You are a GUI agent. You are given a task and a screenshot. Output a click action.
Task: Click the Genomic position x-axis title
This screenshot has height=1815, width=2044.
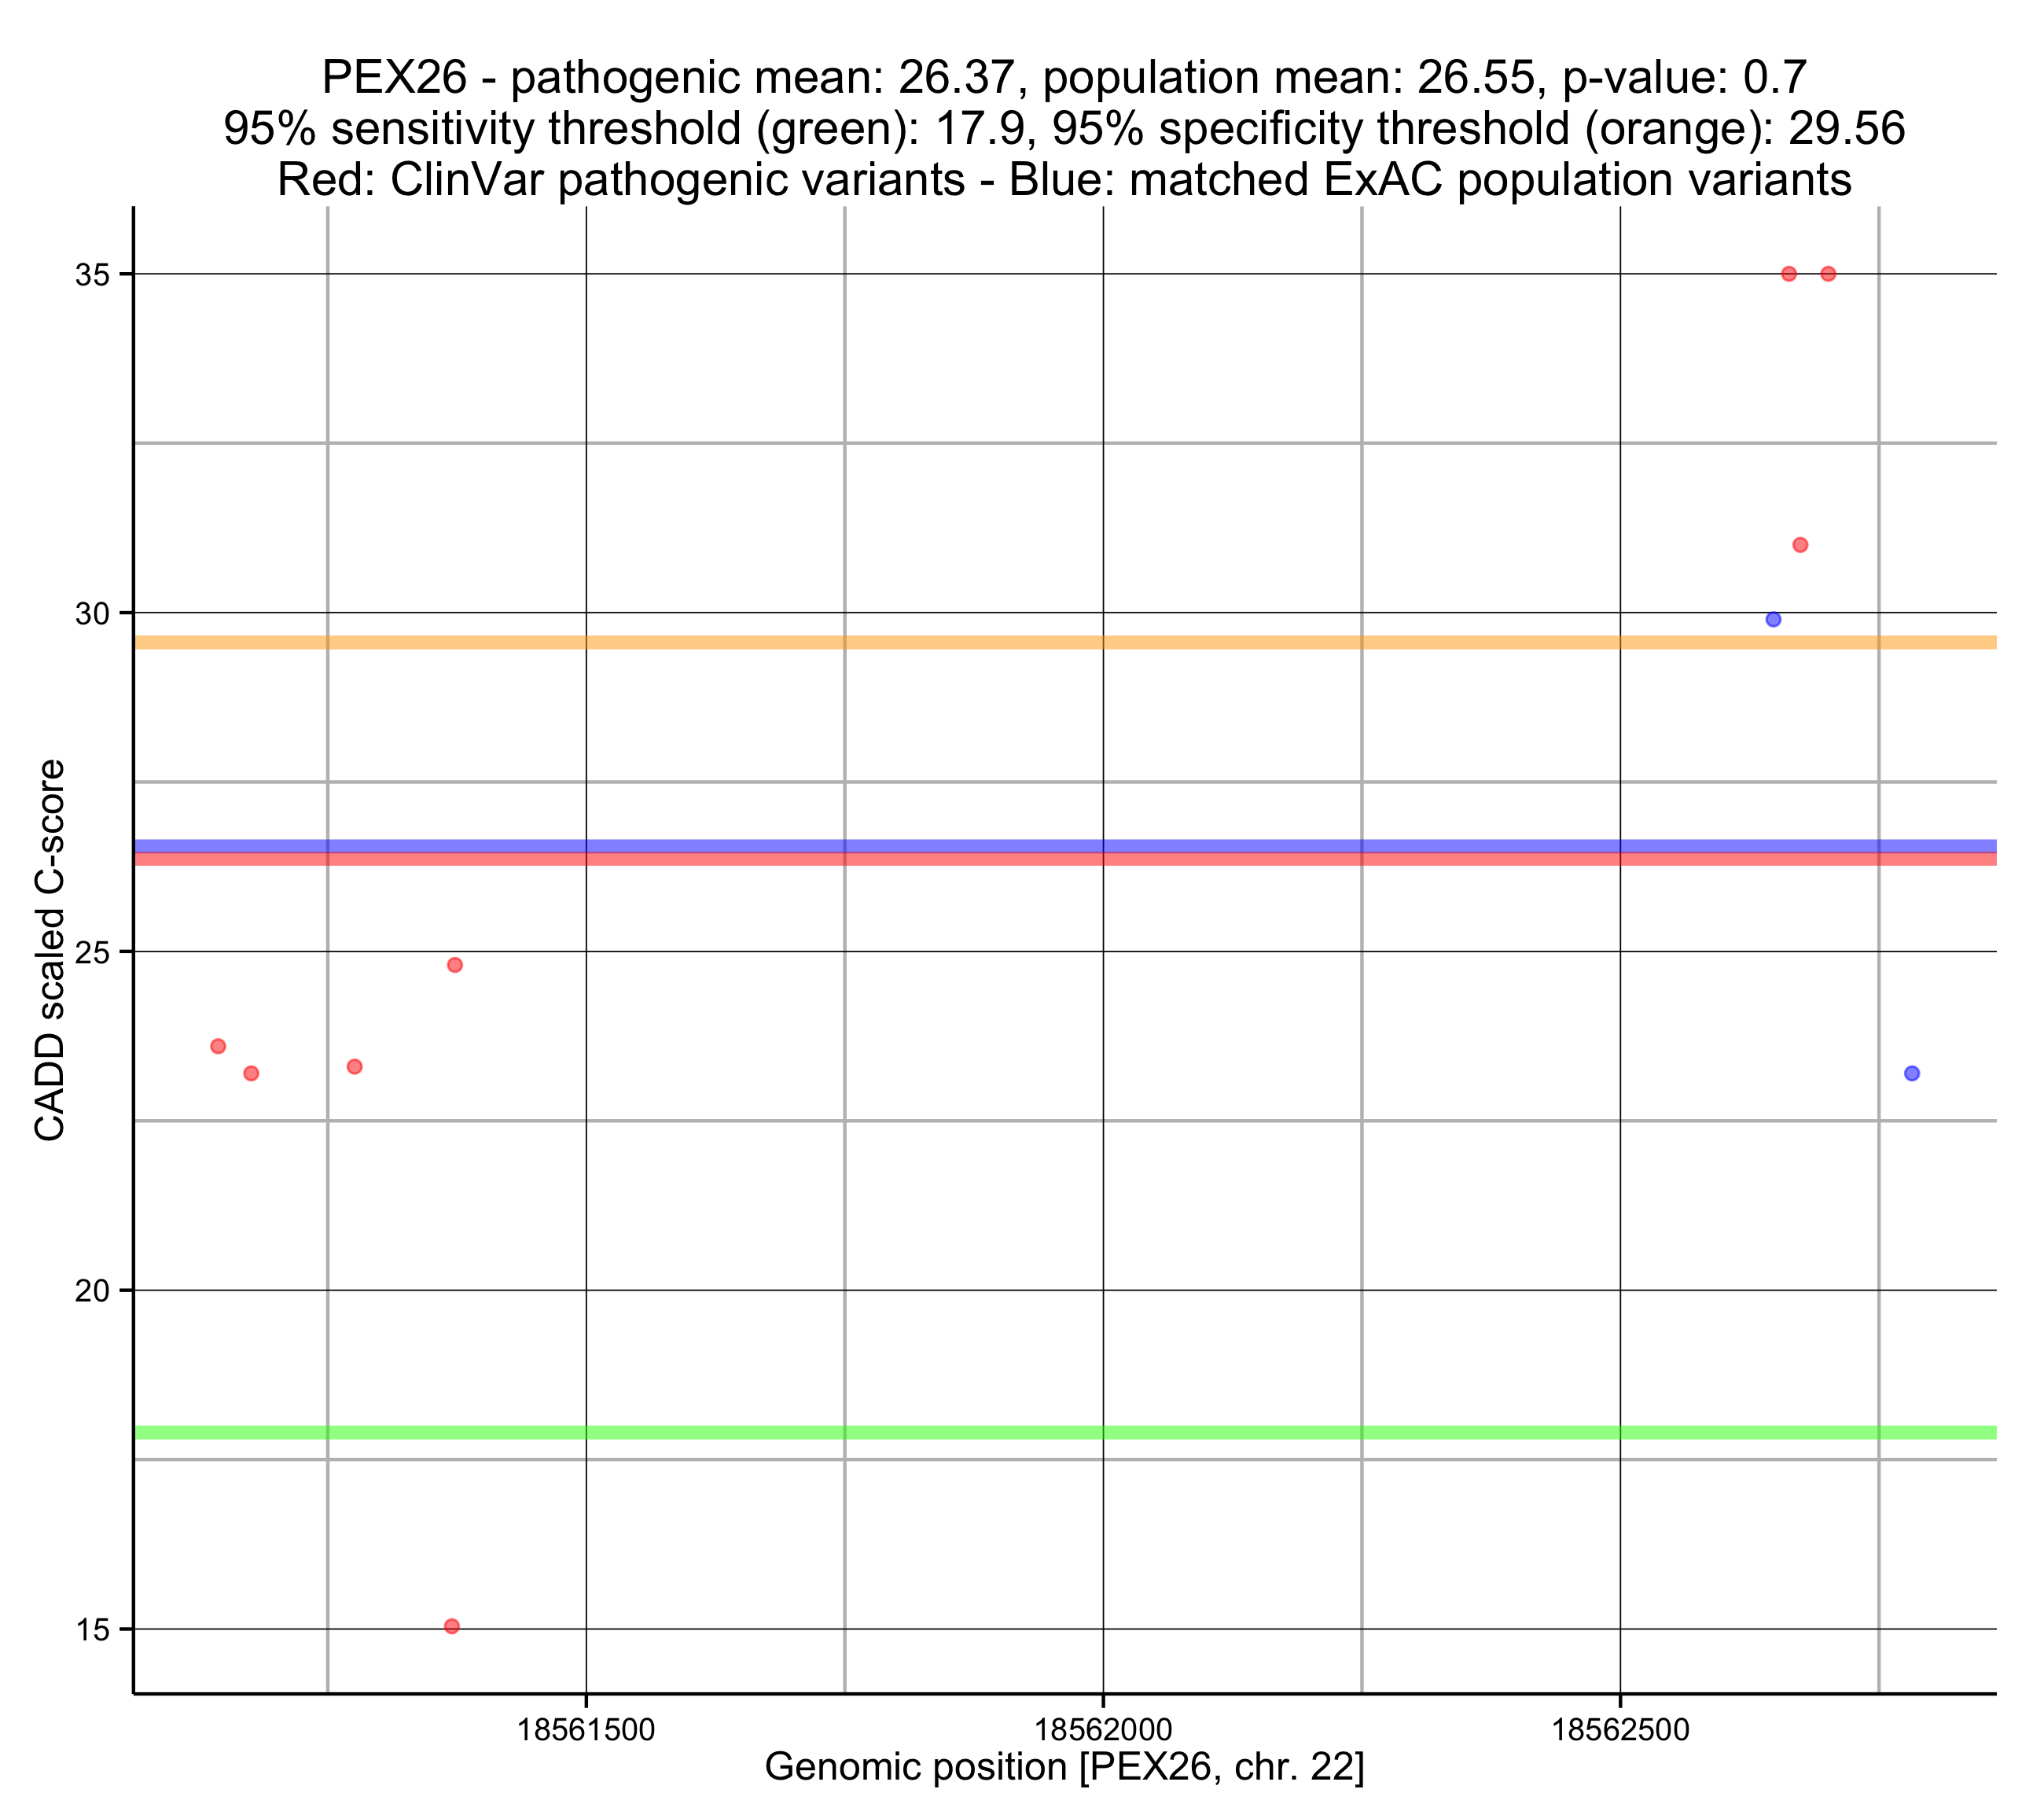tap(1064, 1767)
